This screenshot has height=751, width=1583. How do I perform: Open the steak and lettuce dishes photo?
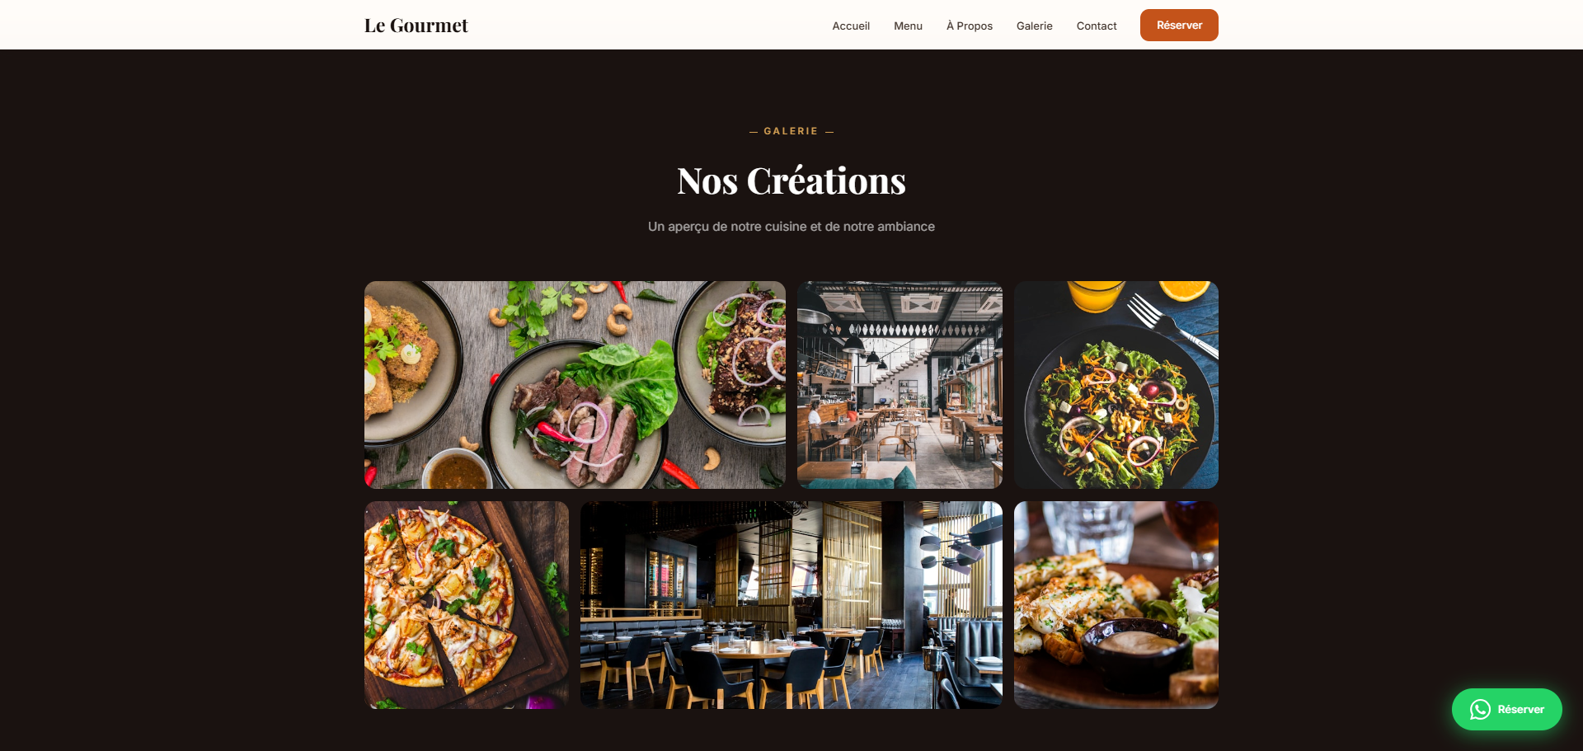click(x=575, y=385)
